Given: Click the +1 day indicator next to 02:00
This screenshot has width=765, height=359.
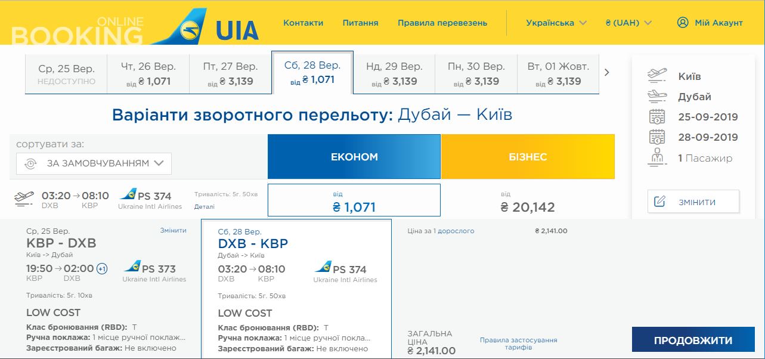Looking at the screenshot, I should coord(102,268).
